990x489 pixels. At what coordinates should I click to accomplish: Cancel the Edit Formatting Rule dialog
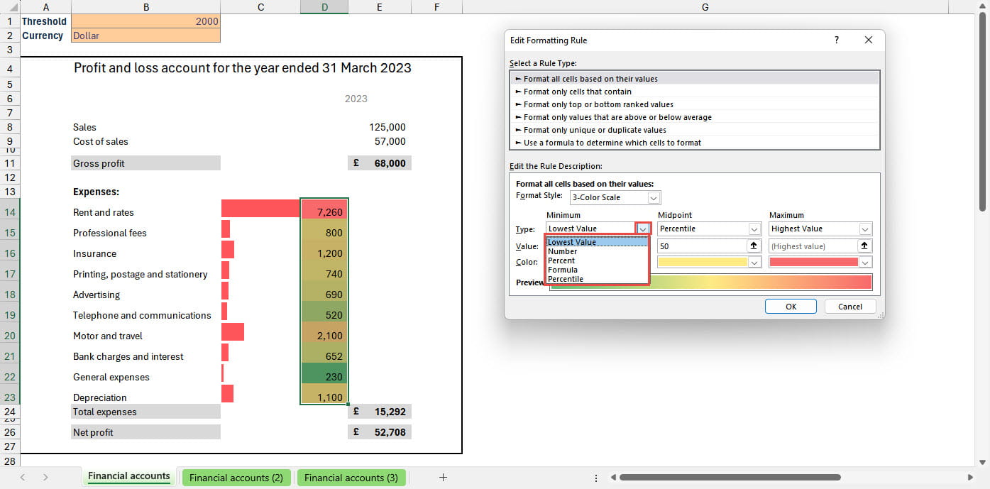[x=849, y=307]
